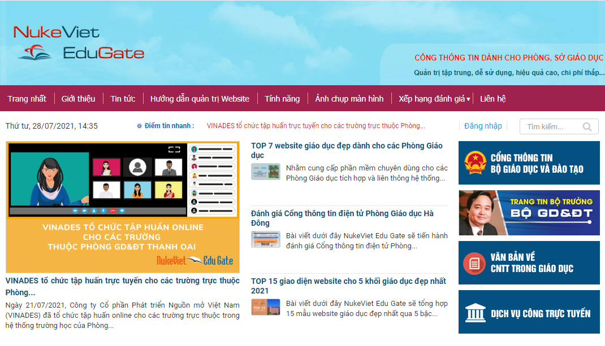The width and height of the screenshot is (605, 346).
Task: Open TOP 7 website giáo dục article
Action: pyautogui.click(x=347, y=150)
